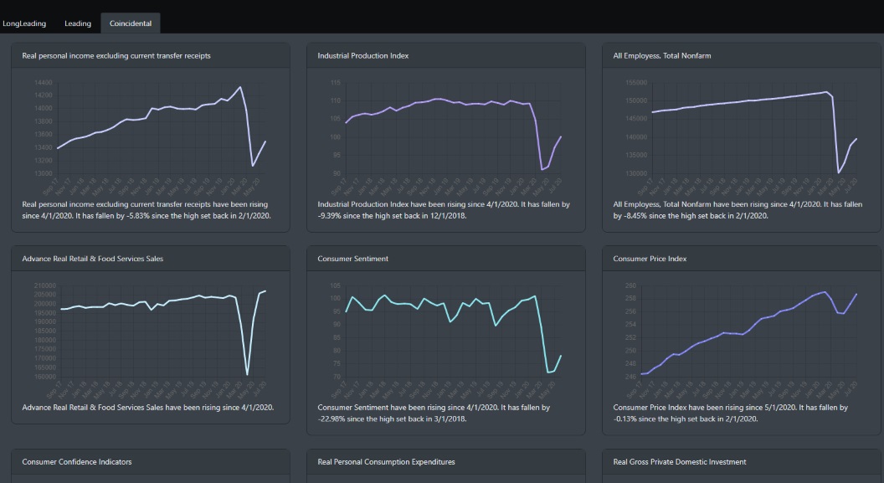The height and width of the screenshot is (483, 884).
Task: Click the All Employees, Total Nonfarm header
Action: pos(662,56)
